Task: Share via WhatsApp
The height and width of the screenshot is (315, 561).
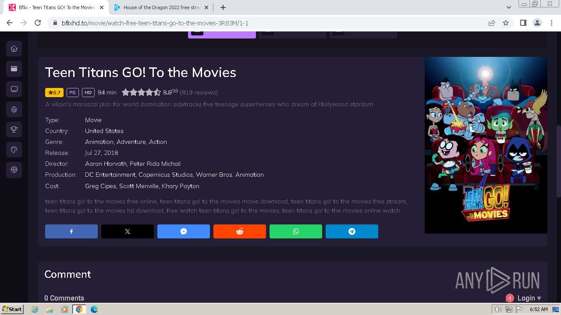Action: click(296, 231)
